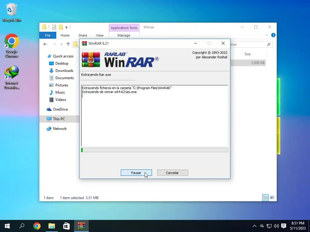310x232 pixels.
Task: Switch to details view icon in status bar
Action: 265,198
